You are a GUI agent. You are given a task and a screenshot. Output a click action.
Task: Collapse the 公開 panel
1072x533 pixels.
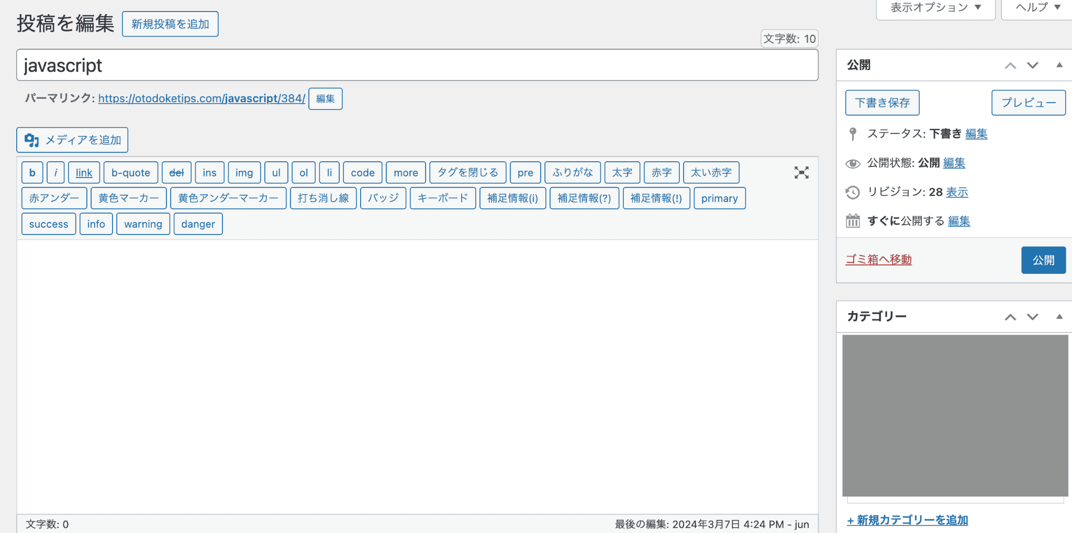pyautogui.click(x=1059, y=65)
